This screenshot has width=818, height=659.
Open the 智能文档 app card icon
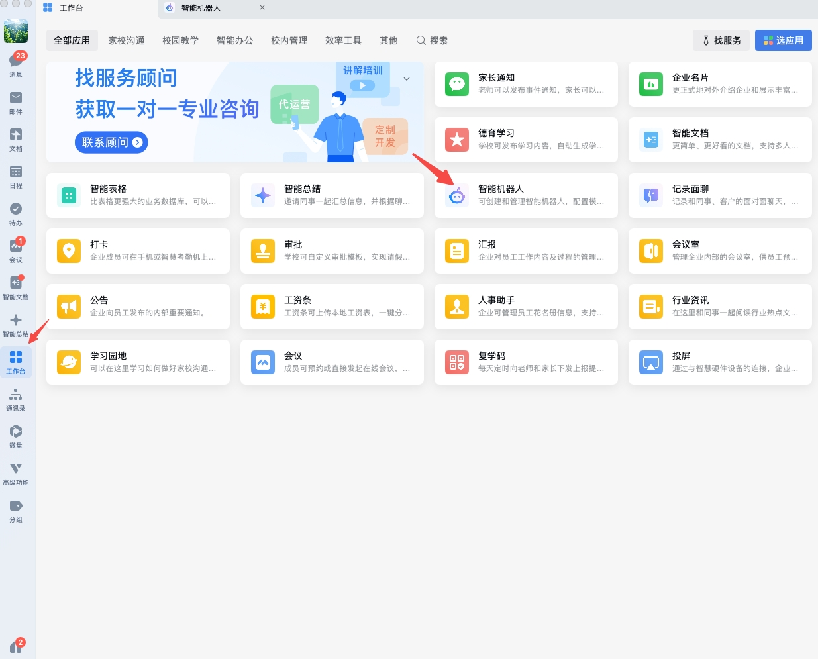click(x=651, y=140)
